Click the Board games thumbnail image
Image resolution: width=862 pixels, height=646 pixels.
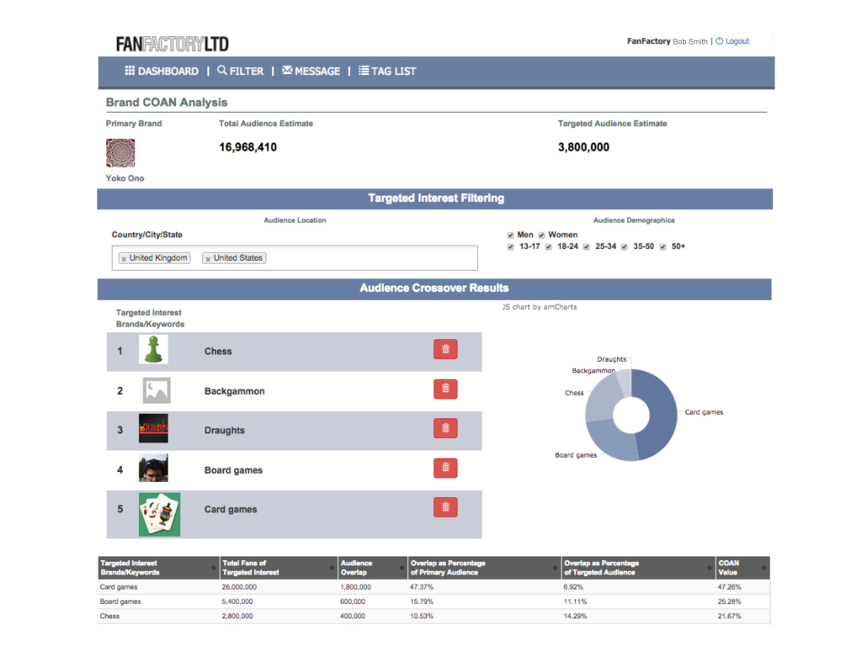pyautogui.click(x=153, y=468)
